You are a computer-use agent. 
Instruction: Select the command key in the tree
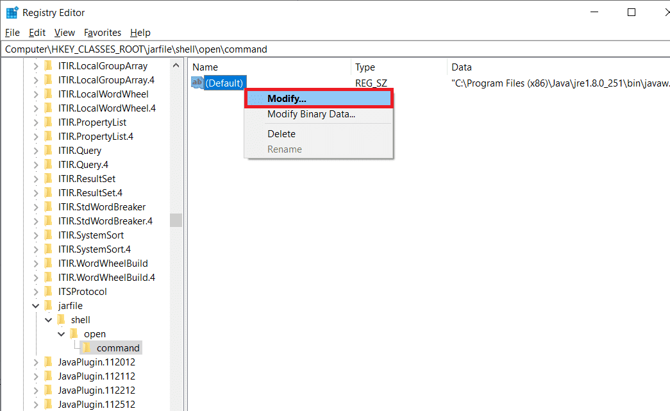coord(118,348)
